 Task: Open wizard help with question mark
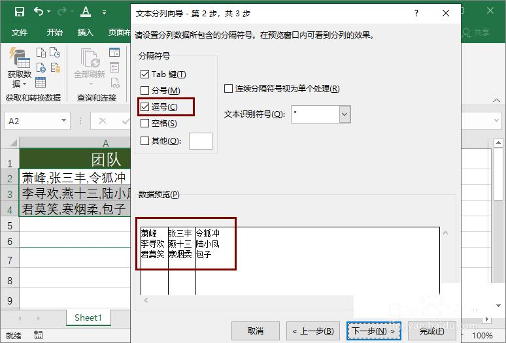coord(416,13)
